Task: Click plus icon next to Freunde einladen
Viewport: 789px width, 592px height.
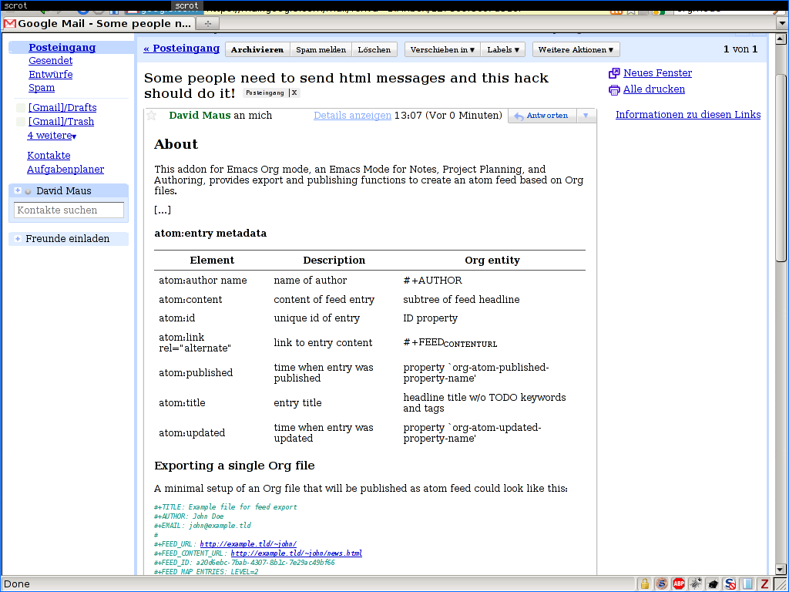Action: pyautogui.click(x=18, y=239)
